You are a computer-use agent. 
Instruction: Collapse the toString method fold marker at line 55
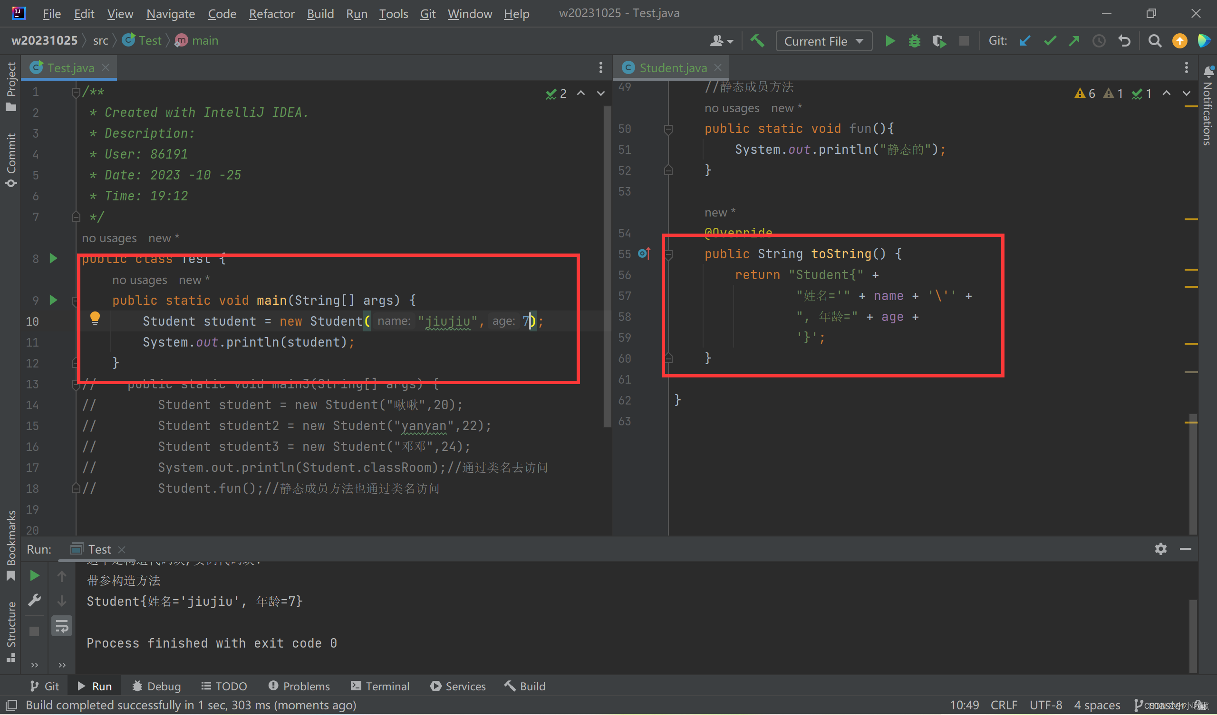tap(668, 254)
